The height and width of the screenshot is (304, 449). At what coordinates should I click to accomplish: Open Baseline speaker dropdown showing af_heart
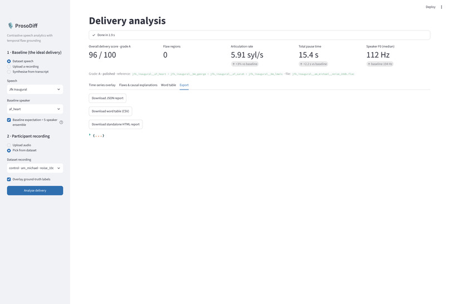[x=35, y=109]
